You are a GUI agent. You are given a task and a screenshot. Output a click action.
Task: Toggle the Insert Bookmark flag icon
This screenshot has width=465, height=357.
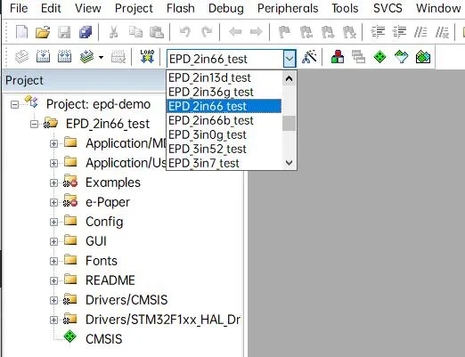pos(285,32)
